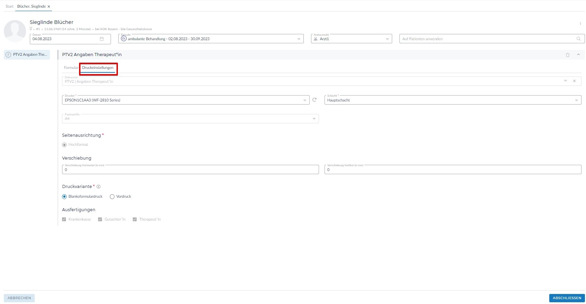Viewport: 586px width, 304px height.
Task: Close the Blücher, Sieglinde tab
Action: (49, 7)
